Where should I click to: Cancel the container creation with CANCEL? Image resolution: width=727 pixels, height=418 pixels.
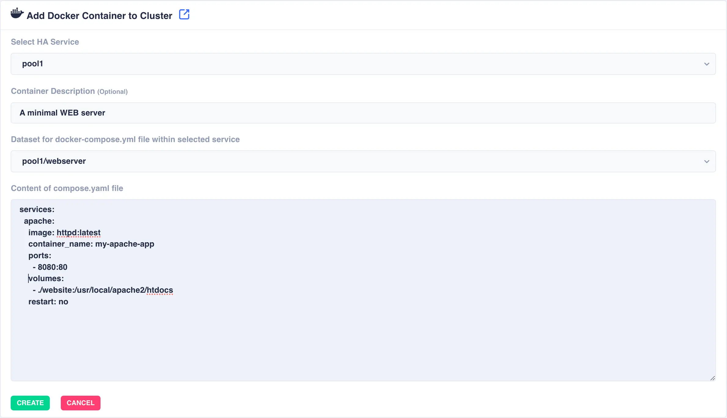pos(80,403)
